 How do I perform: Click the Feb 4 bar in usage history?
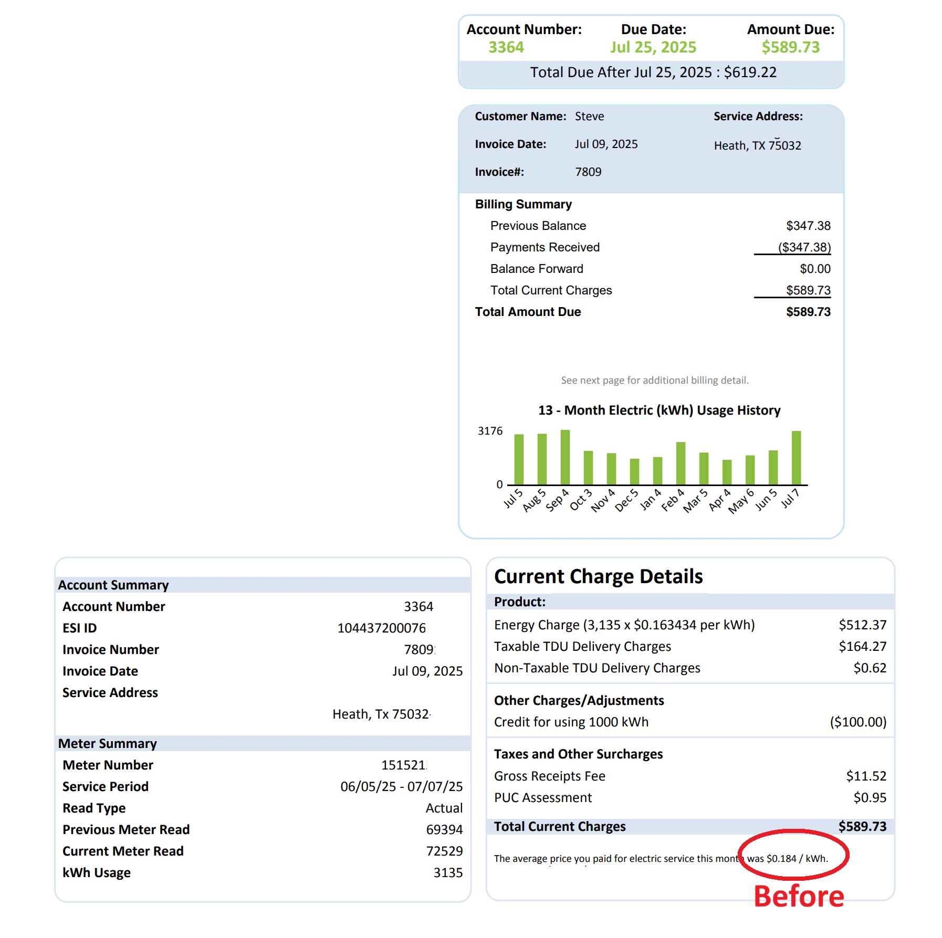pos(681,463)
